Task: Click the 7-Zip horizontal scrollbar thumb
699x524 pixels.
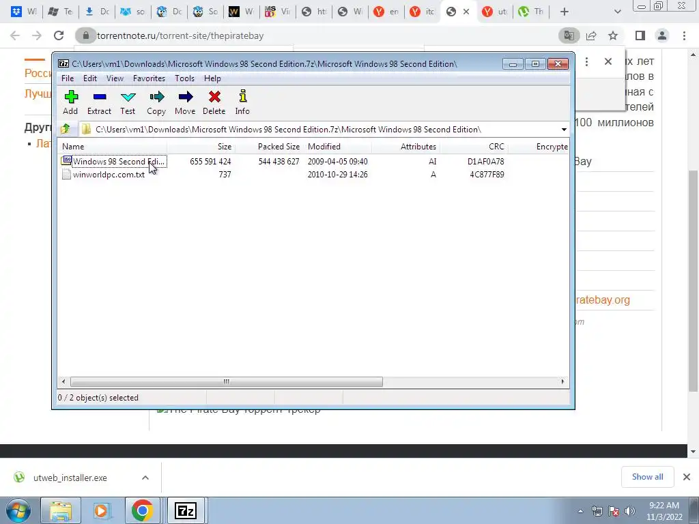Action: pyautogui.click(x=227, y=382)
